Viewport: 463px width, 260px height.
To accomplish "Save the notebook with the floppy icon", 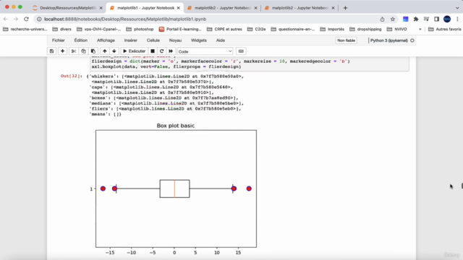I will point(51,51).
